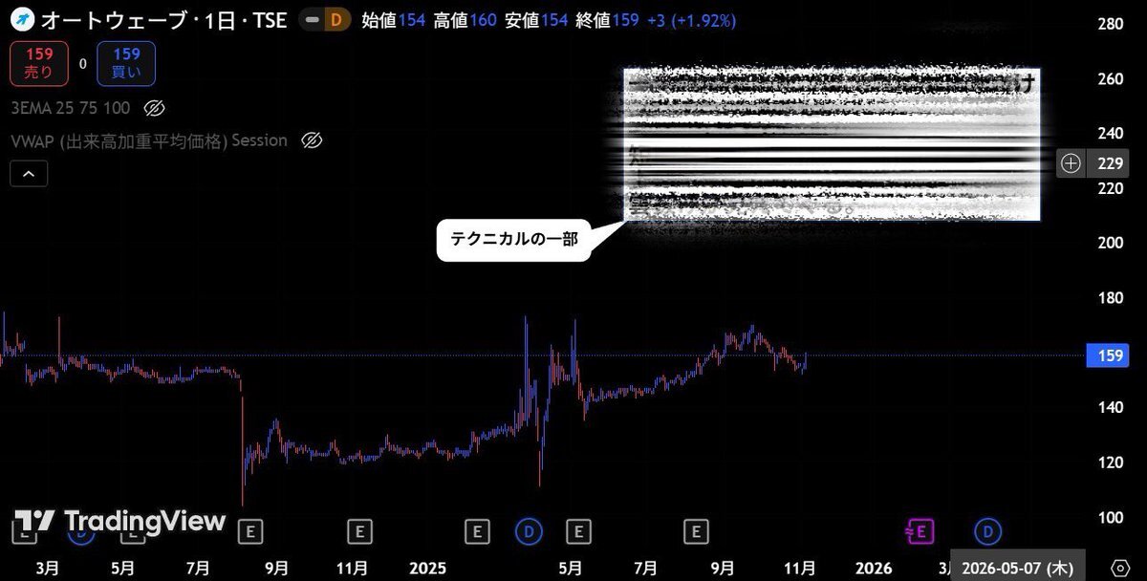
Task: Click blue dividend D marker in 2026
Action: pyautogui.click(x=986, y=531)
